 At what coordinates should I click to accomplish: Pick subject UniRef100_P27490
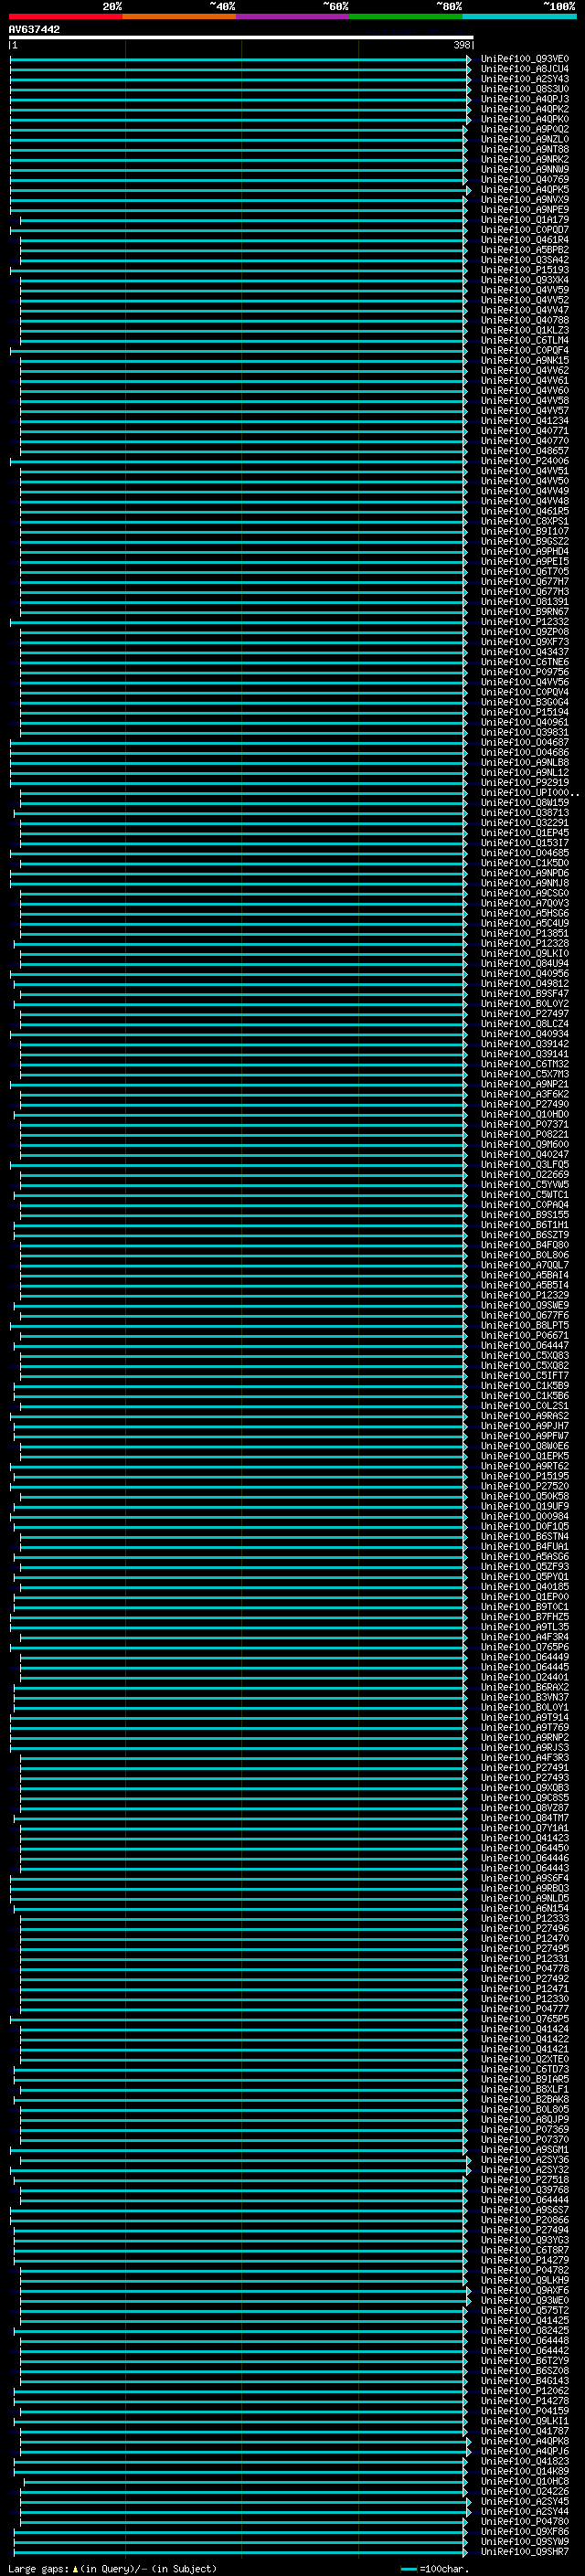point(524,1104)
